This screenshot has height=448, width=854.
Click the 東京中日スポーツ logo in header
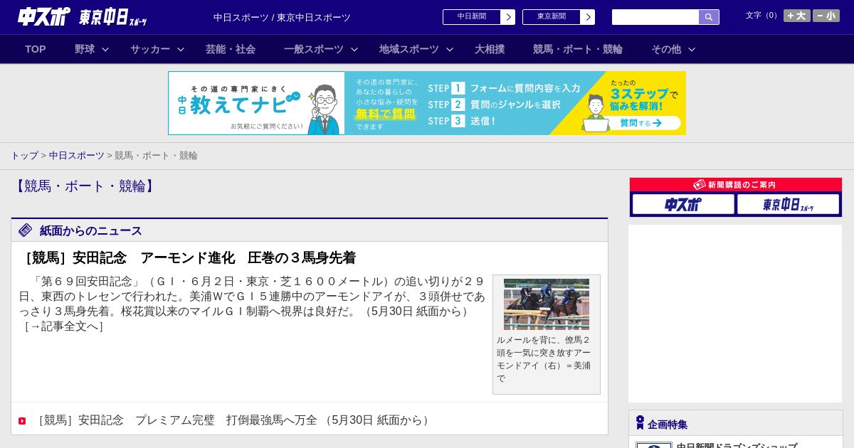[112, 17]
